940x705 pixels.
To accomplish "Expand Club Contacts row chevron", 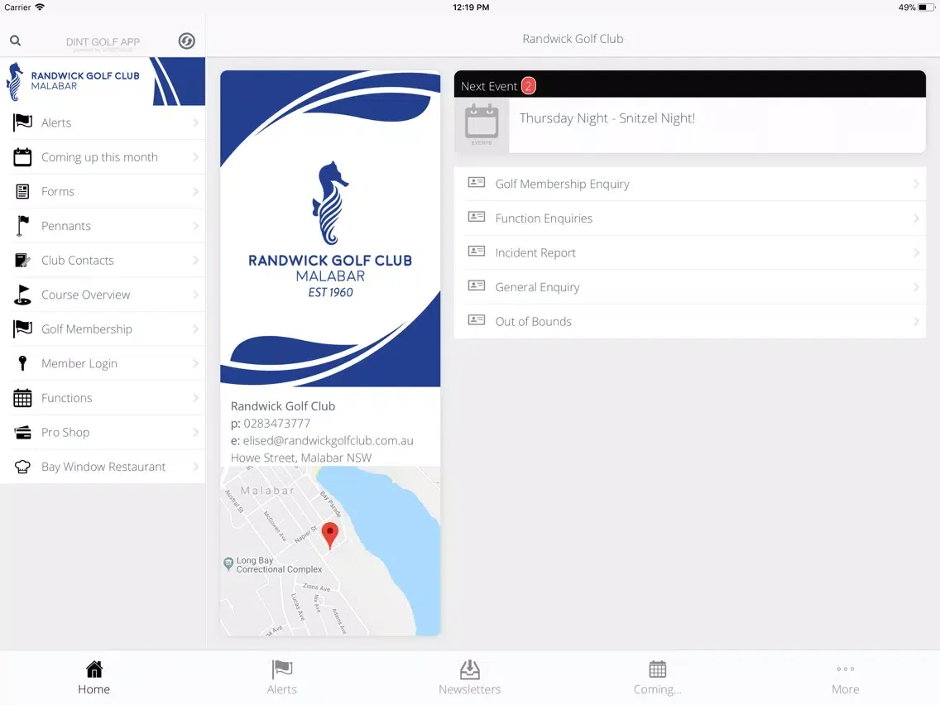I will pyautogui.click(x=195, y=260).
